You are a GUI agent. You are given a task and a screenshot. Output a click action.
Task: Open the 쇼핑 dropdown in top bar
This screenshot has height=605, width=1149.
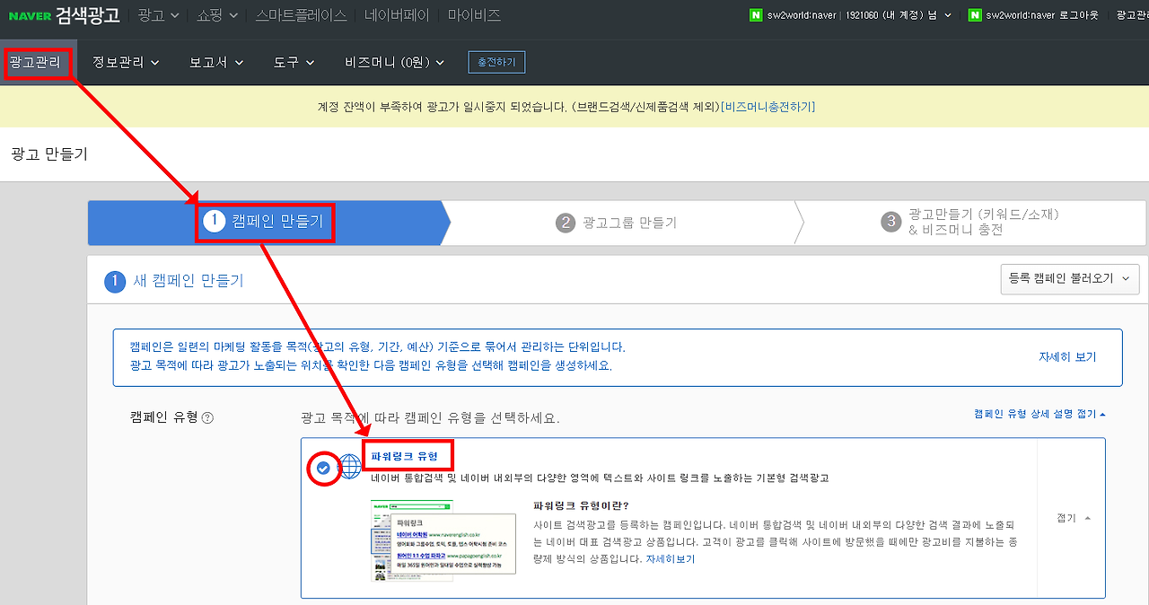217,15
